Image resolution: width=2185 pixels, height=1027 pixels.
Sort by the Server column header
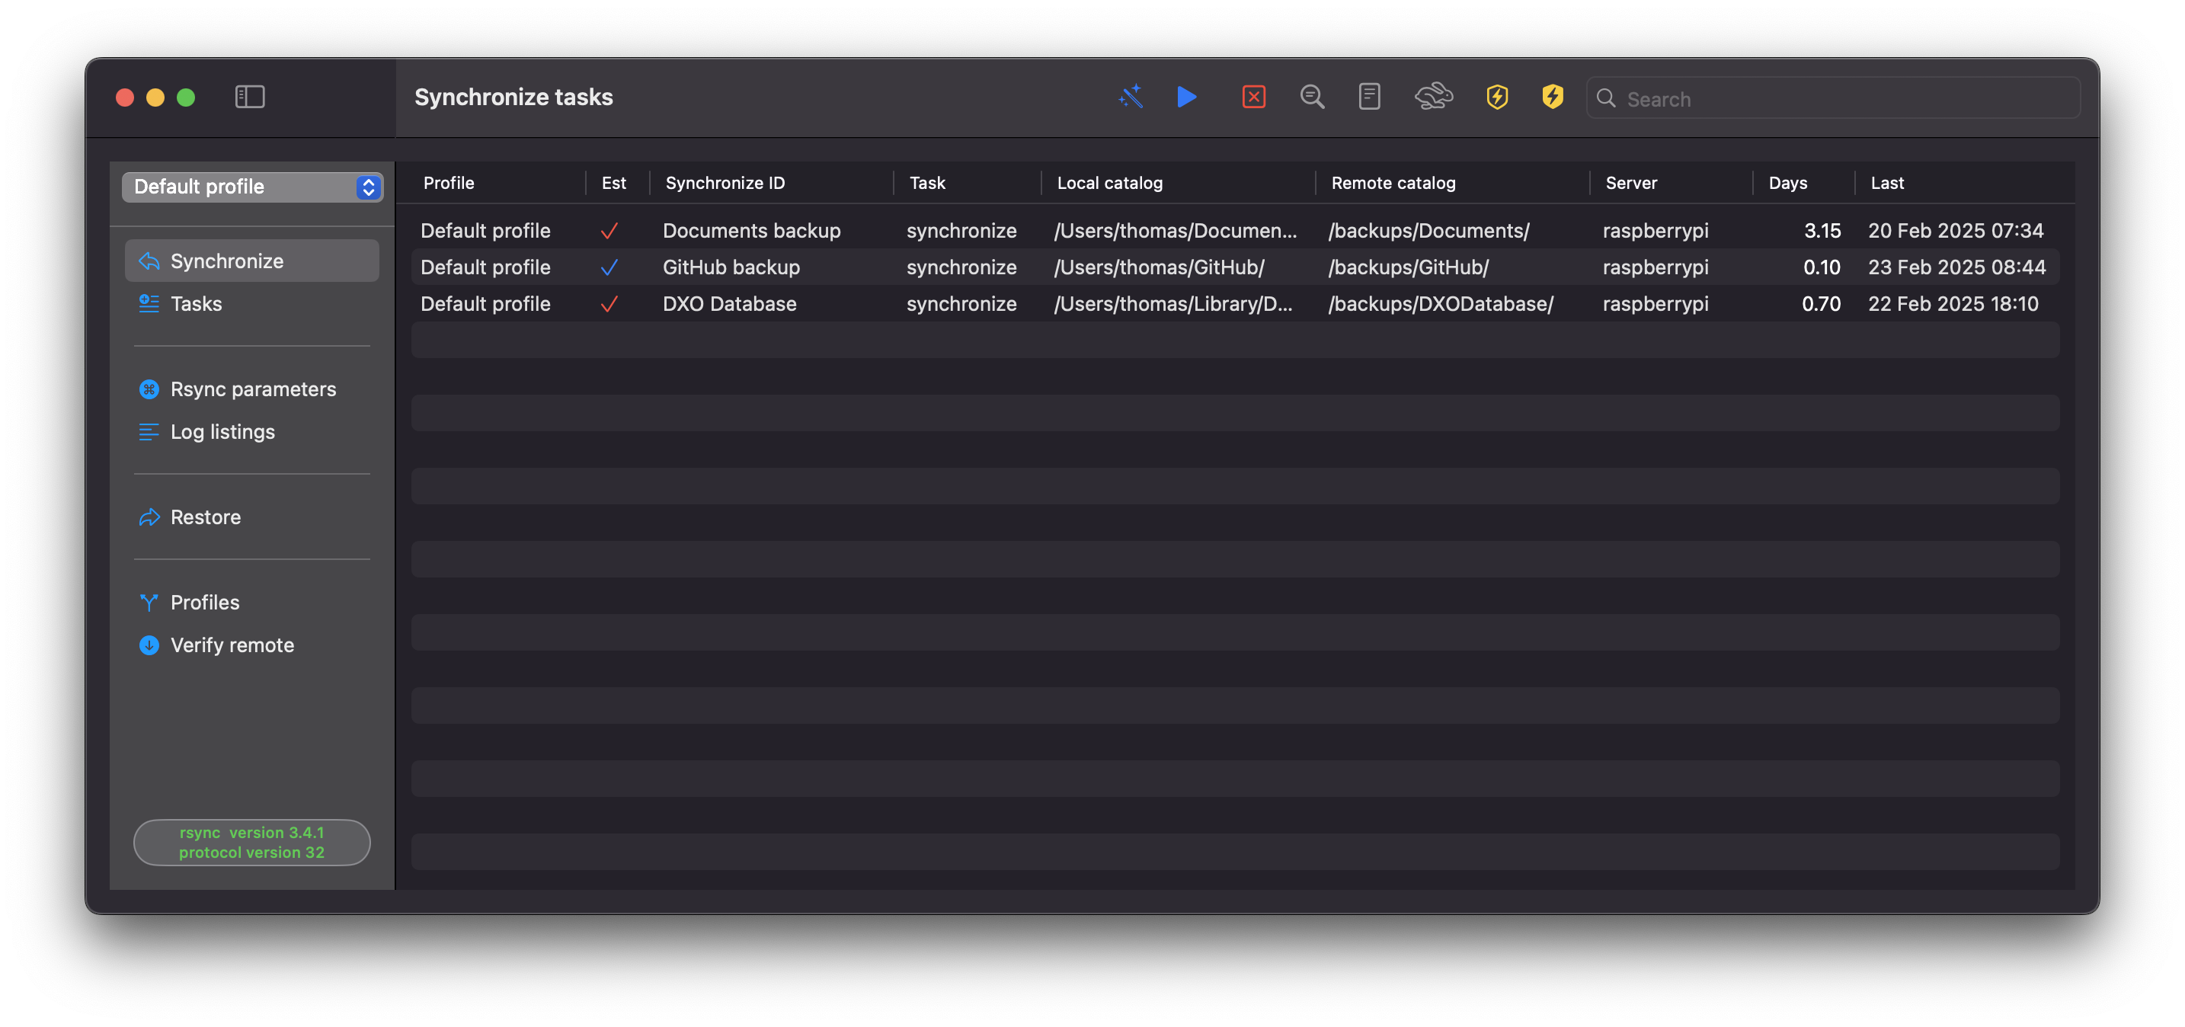1630,183
